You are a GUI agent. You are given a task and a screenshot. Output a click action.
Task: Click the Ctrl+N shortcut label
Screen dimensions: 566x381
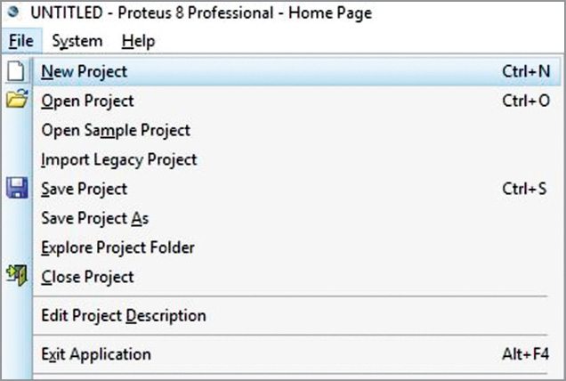coord(525,71)
